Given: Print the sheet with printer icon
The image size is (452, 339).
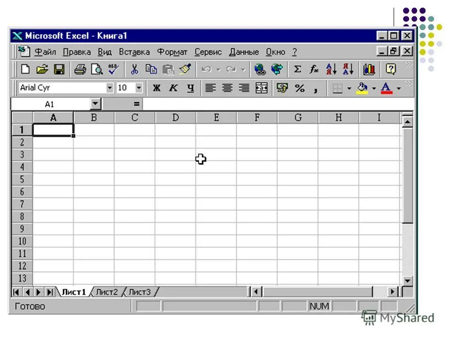Looking at the screenshot, I should pos(80,69).
